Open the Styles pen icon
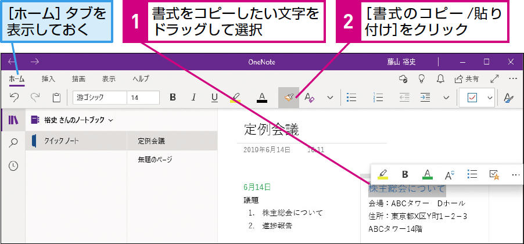This screenshot has width=524, height=244. [508, 98]
